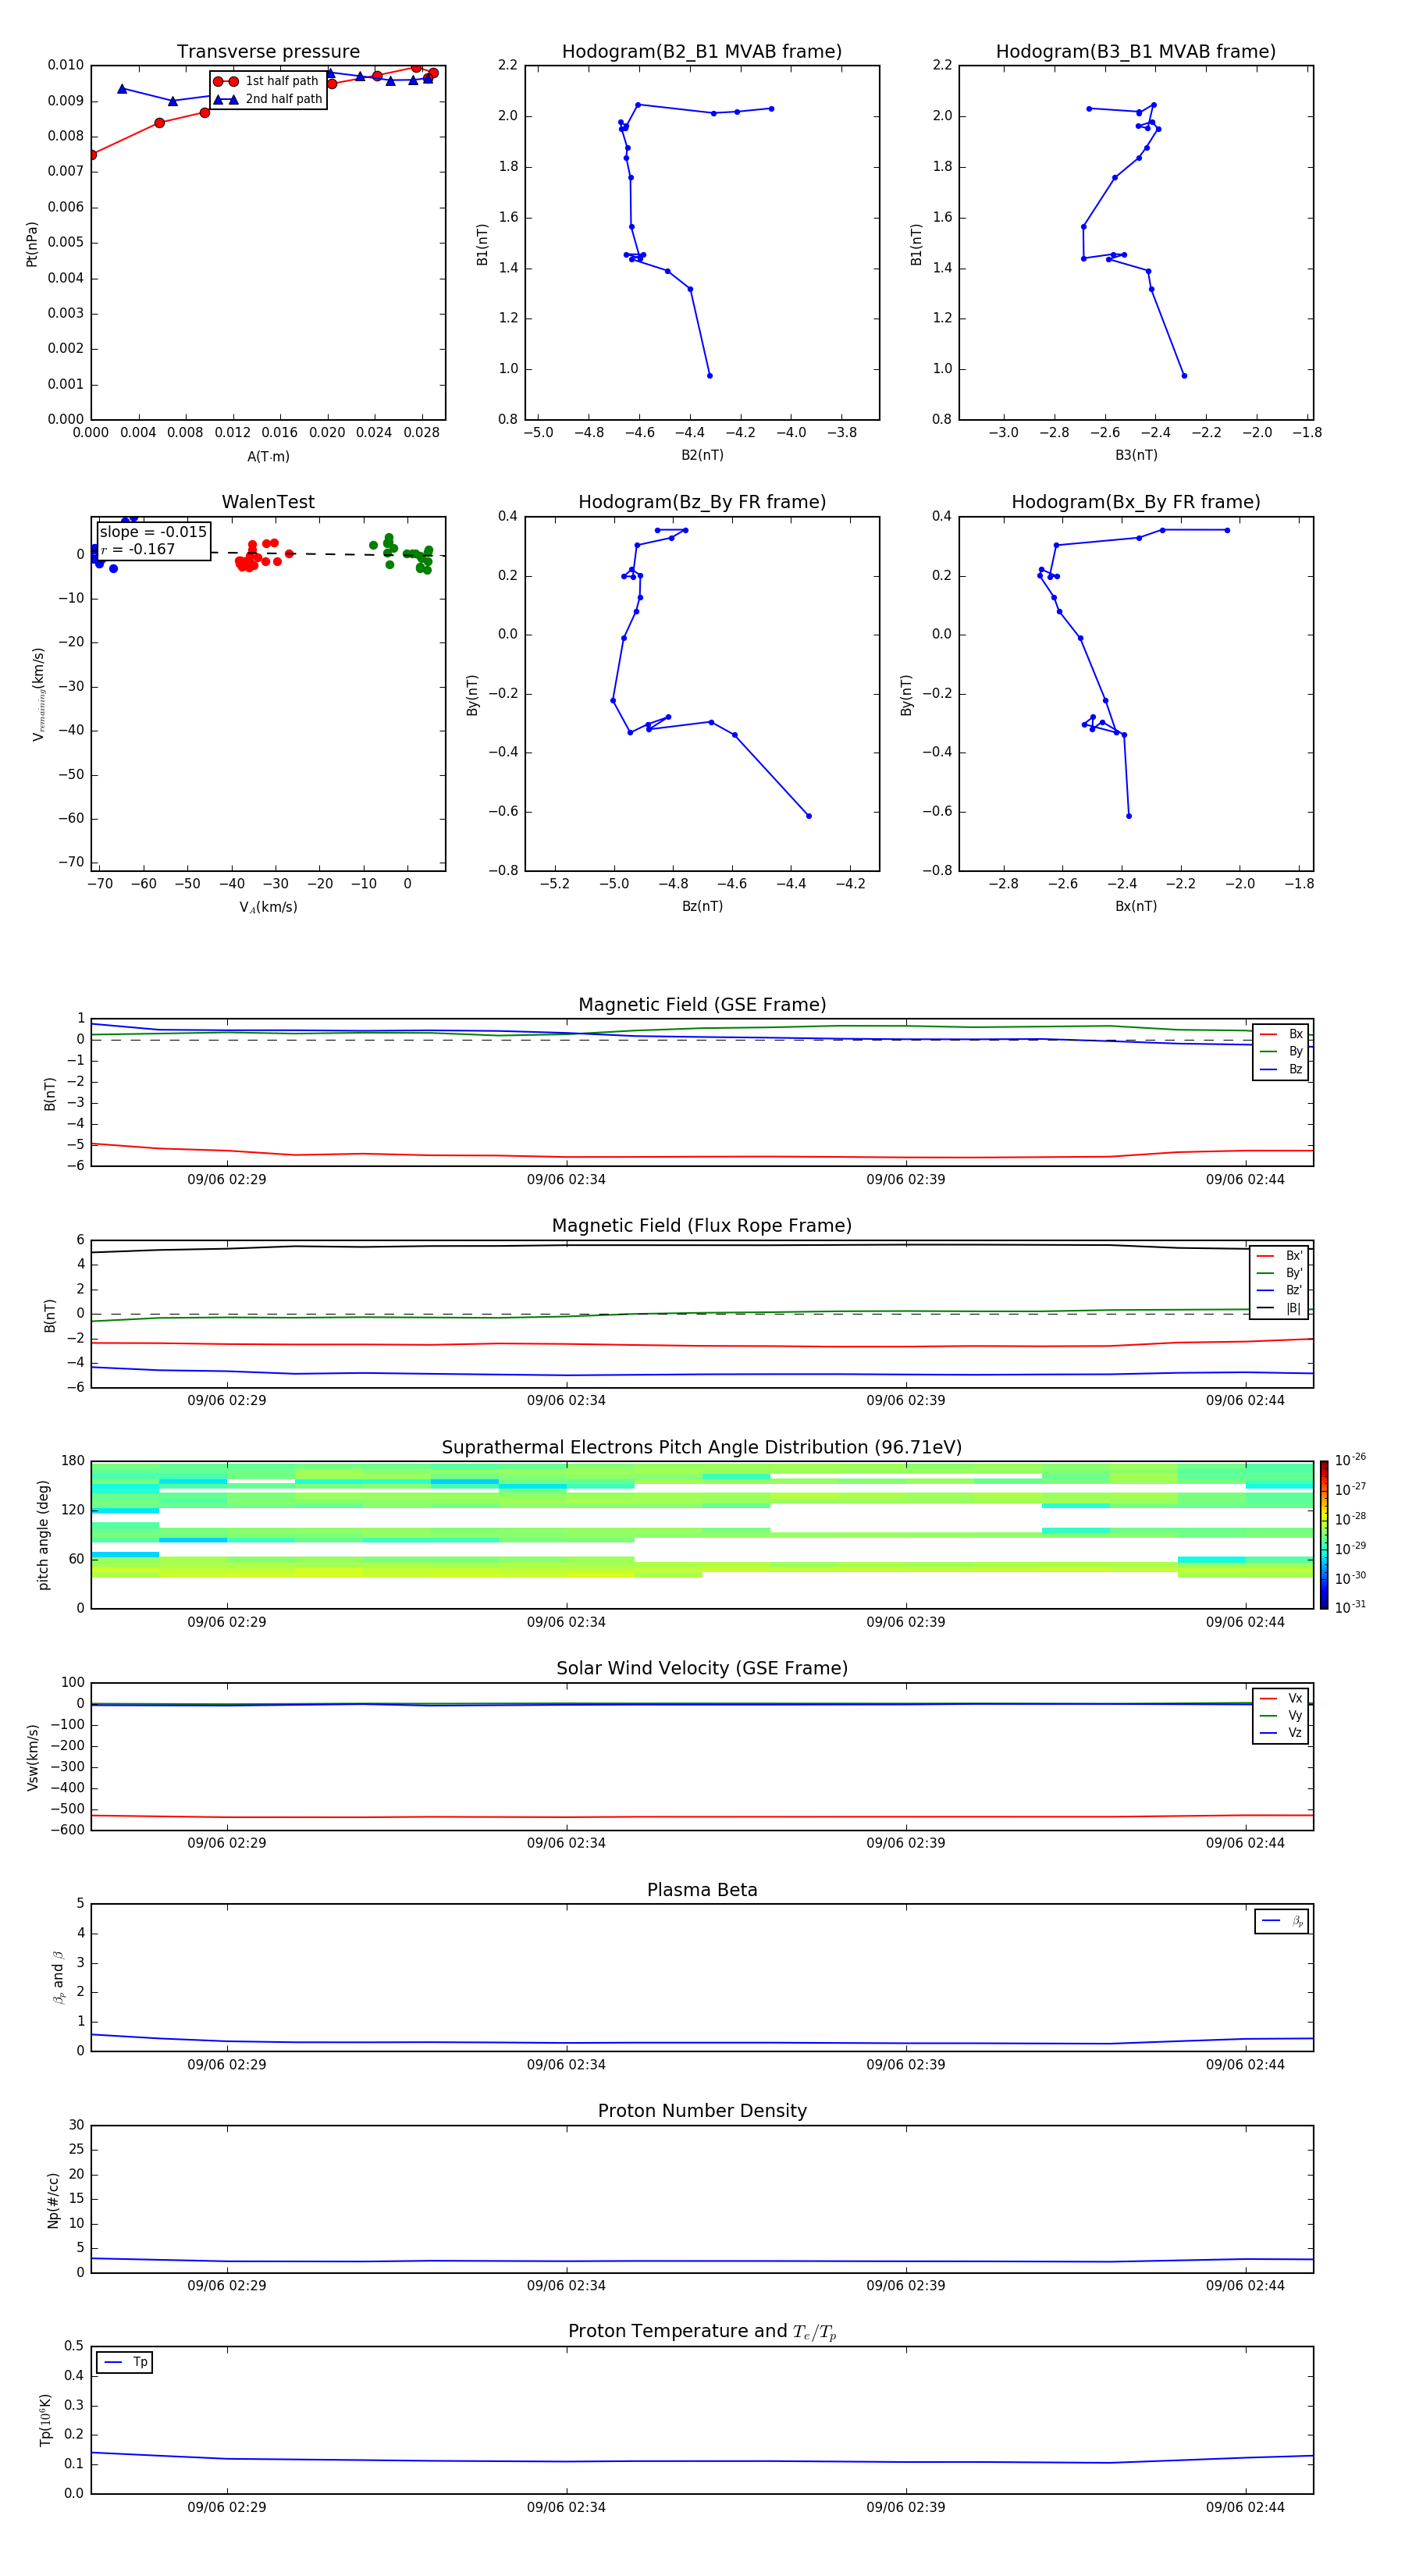This screenshot has width=1405, height=2576.
Task: Click the Magnetic Field (Flux Rope Frame) title
Action: [702, 1226]
